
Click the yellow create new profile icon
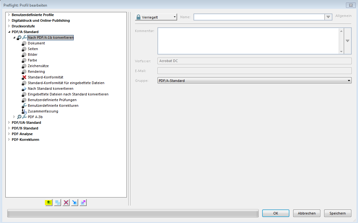pos(48,202)
